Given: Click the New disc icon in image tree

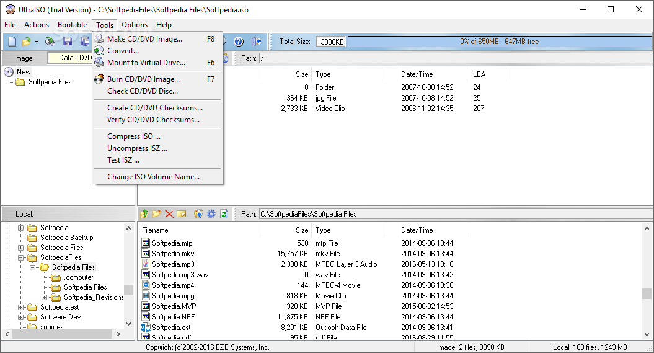Looking at the screenshot, I should (9, 72).
